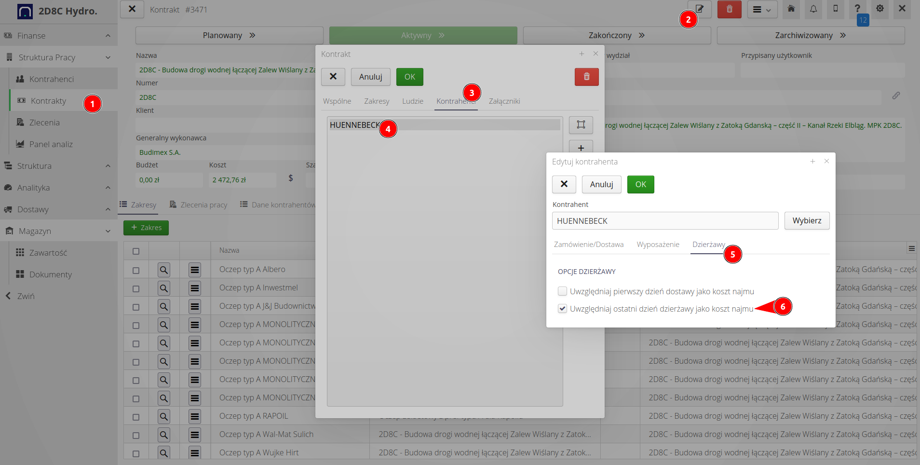Click the magnifier icon for Oczep typ A Albero
Screen dimensions: 920x465
coord(164,270)
